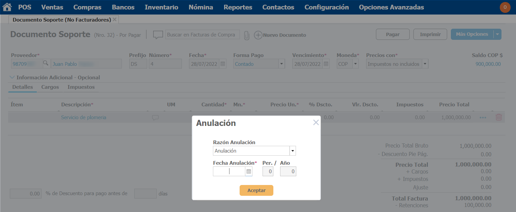Open the calendar icon for Vencimiento date
The width and height of the screenshot is (516, 212).
coord(326,64)
